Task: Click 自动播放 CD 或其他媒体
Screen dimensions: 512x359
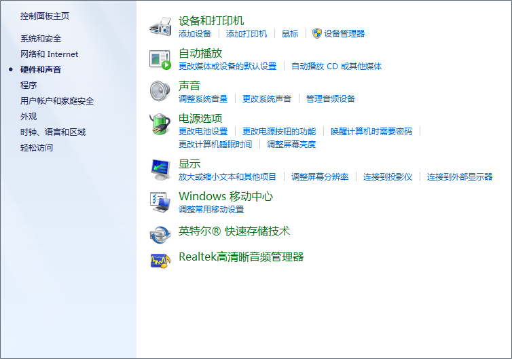Action: [336, 67]
